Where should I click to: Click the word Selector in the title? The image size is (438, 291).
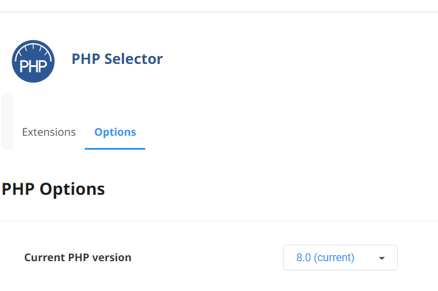[134, 59]
